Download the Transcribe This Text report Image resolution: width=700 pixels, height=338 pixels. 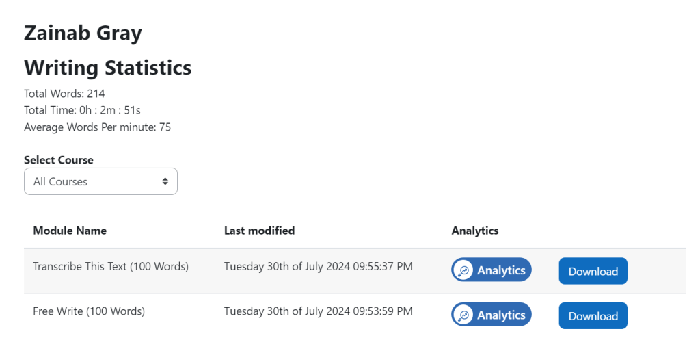pos(593,272)
